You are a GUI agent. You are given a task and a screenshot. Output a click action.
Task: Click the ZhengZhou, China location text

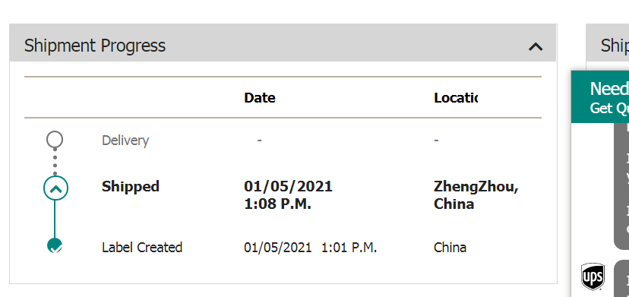tap(476, 195)
